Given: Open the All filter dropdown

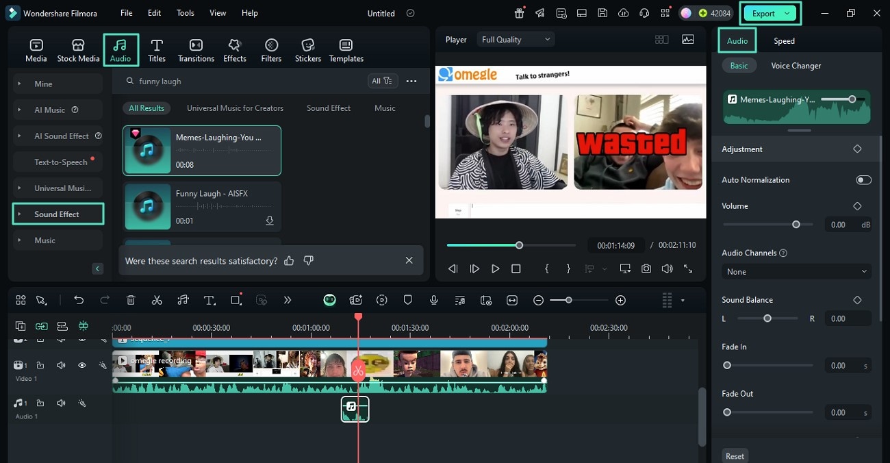Looking at the screenshot, I should [x=382, y=81].
